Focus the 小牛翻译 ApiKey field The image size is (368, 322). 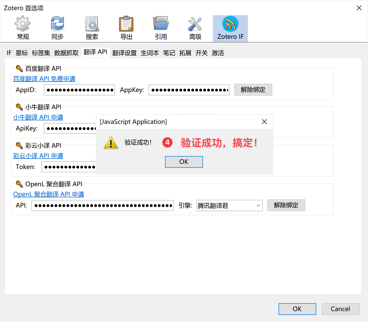click(70, 128)
